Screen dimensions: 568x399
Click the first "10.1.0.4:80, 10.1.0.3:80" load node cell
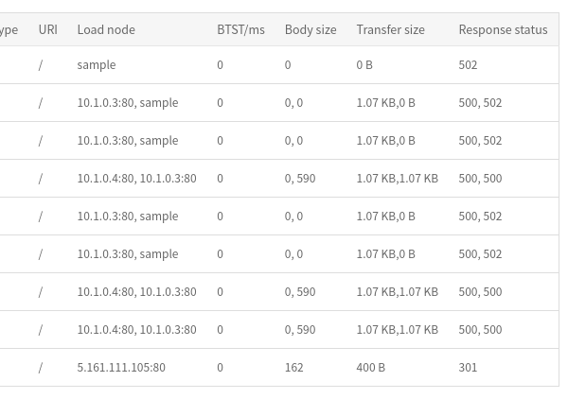click(x=136, y=178)
